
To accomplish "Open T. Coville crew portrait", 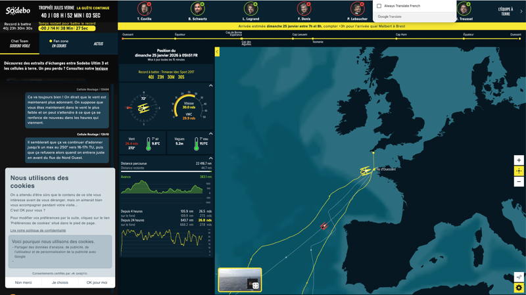I will click(144, 9).
